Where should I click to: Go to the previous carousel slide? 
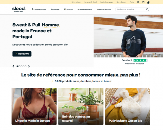pos(13,66)
